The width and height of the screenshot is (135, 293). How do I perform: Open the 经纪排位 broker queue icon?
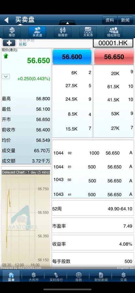pyautogui.click(x=113, y=32)
